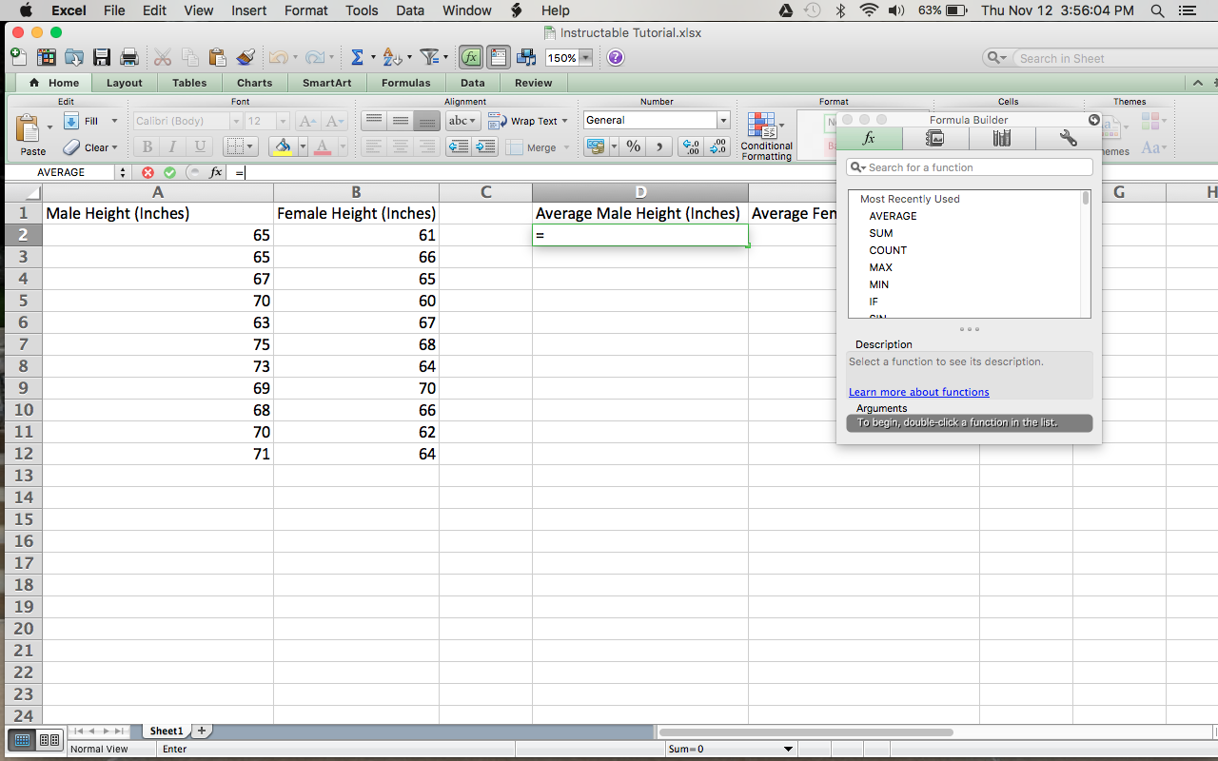Toggle the Formula Builder fx toolbar icon
The height and width of the screenshot is (761, 1218).
[471, 57]
